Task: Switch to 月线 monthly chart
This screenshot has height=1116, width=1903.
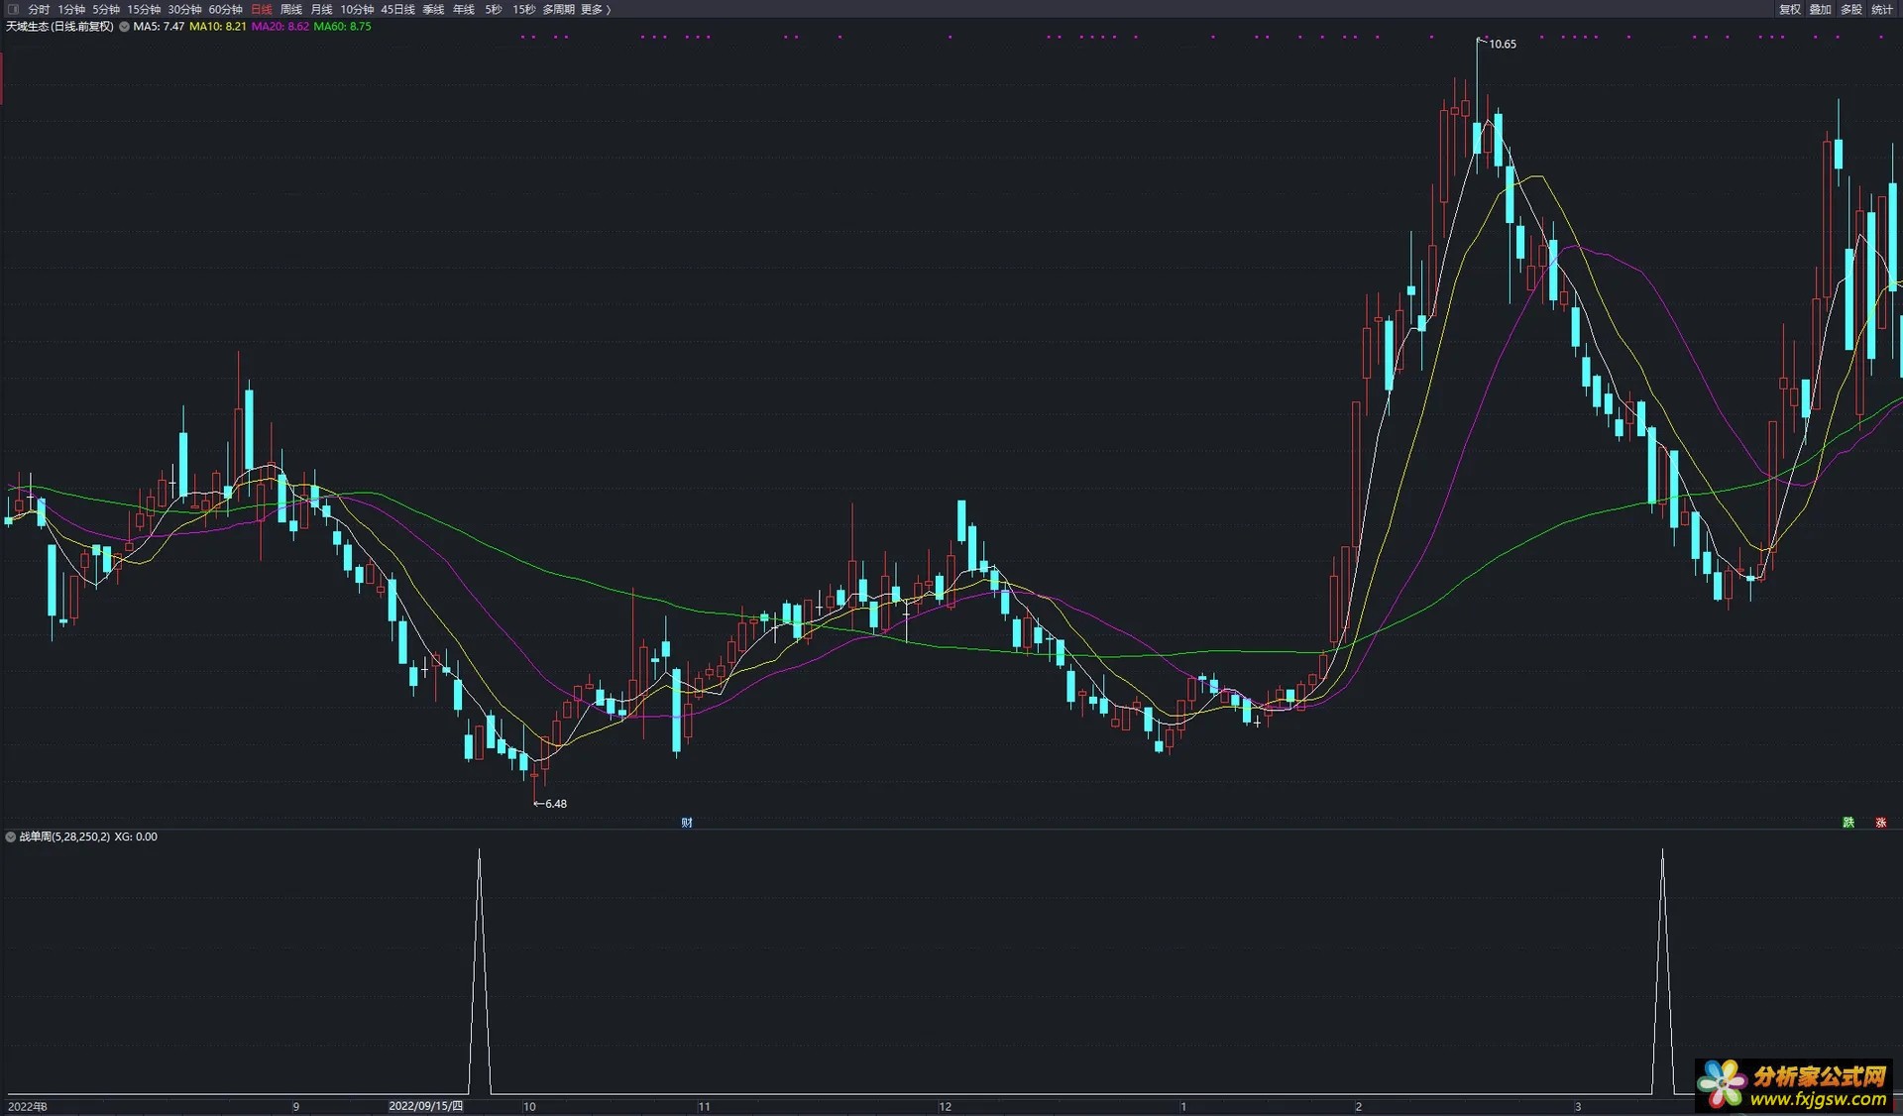Action: [322, 9]
